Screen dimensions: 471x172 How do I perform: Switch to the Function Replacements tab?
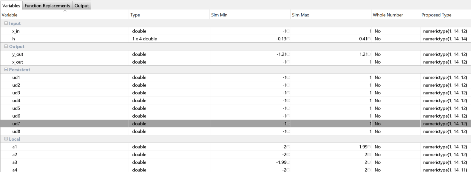pyautogui.click(x=47, y=6)
